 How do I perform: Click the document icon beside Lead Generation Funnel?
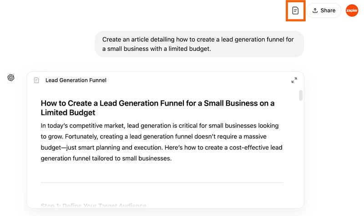tap(36, 80)
